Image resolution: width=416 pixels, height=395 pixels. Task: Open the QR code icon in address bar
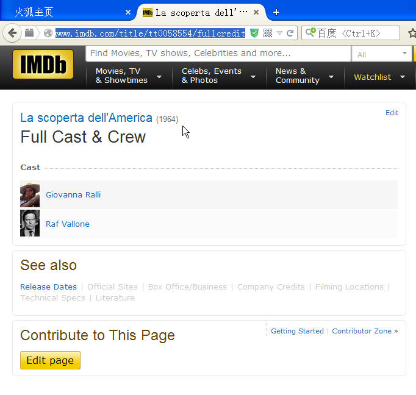(x=268, y=33)
